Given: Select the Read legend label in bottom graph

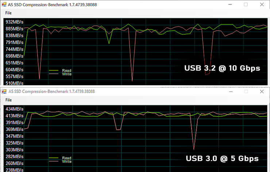Looking at the screenshot, I should (x=67, y=158).
